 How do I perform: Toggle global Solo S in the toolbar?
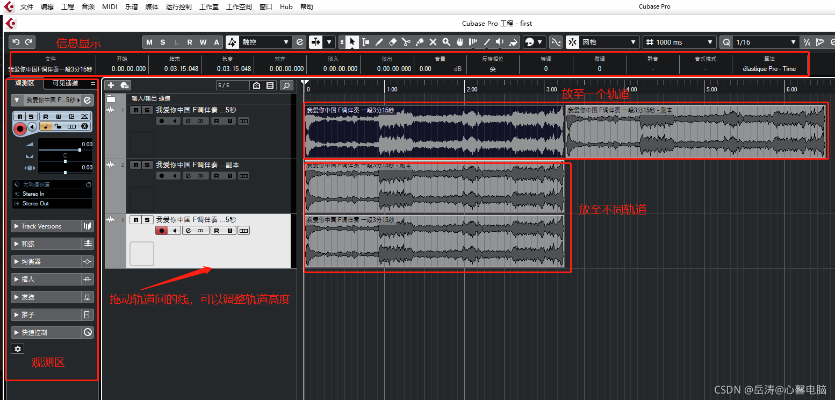[163, 42]
